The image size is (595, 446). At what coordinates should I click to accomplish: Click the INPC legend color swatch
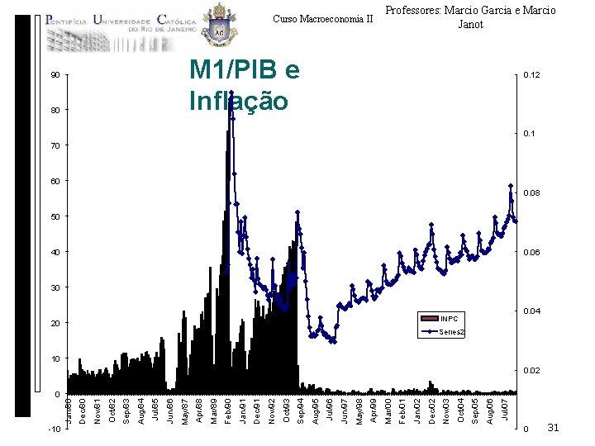(429, 319)
